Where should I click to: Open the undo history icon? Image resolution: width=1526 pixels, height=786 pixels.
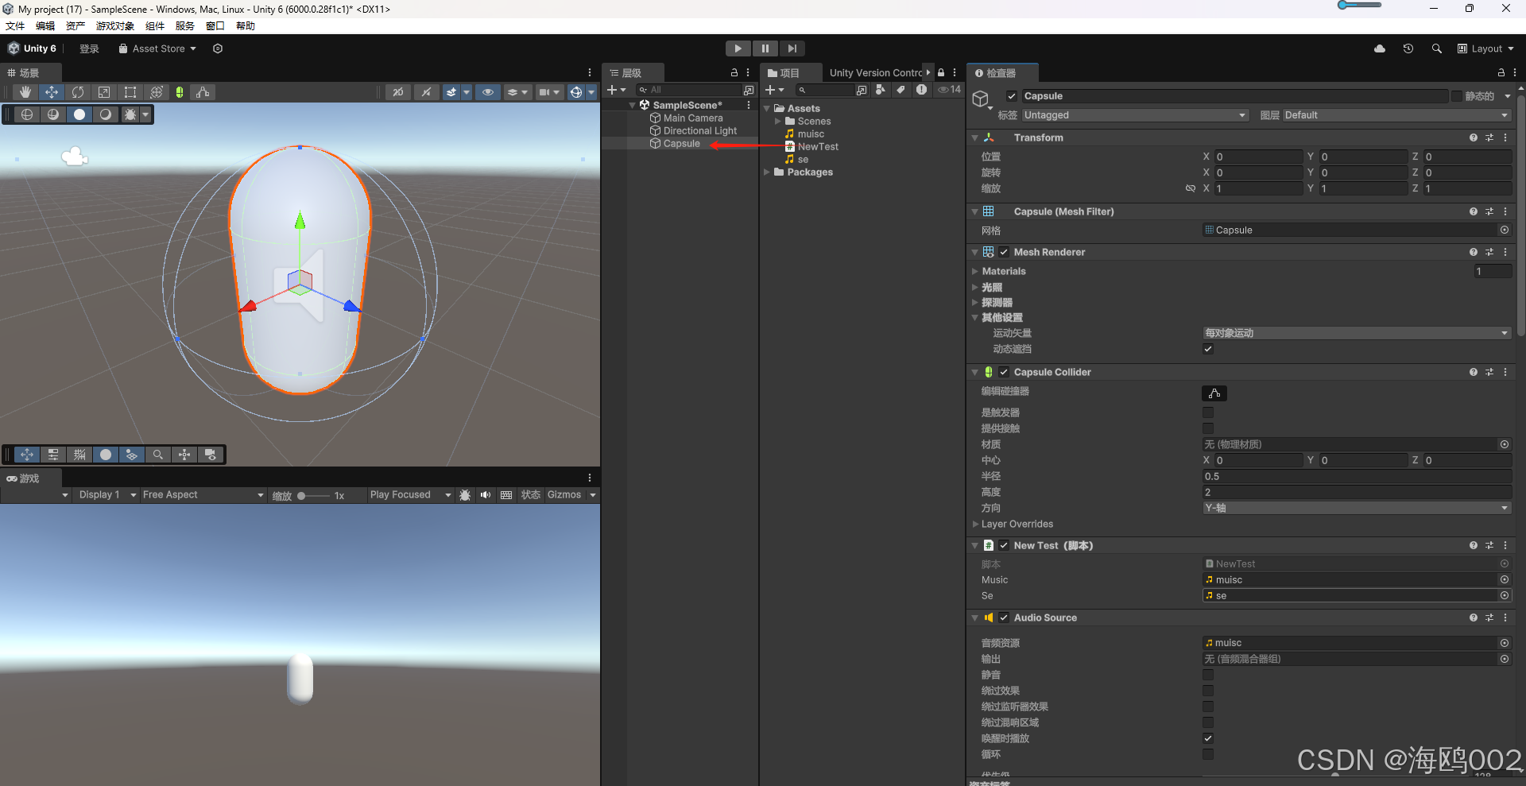[1408, 48]
